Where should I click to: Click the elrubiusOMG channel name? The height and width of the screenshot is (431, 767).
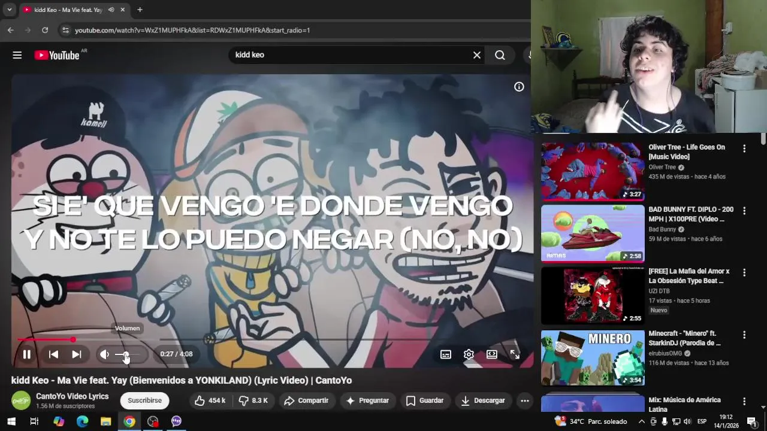pos(666,354)
